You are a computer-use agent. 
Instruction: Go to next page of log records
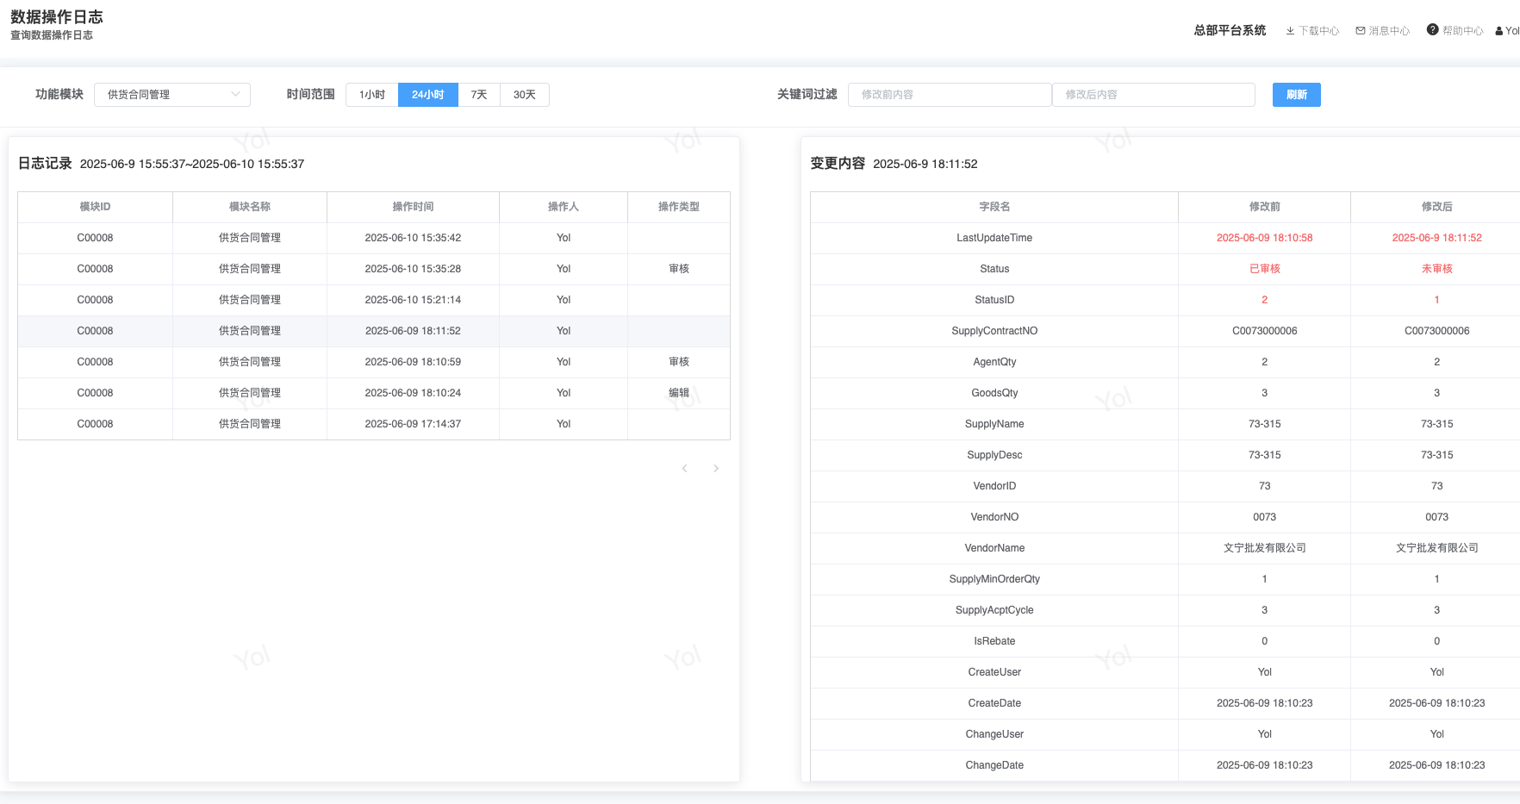pyautogui.click(x=716, y=469)
